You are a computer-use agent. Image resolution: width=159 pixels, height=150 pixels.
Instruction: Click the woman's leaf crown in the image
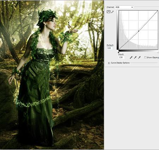coord(47,17)
